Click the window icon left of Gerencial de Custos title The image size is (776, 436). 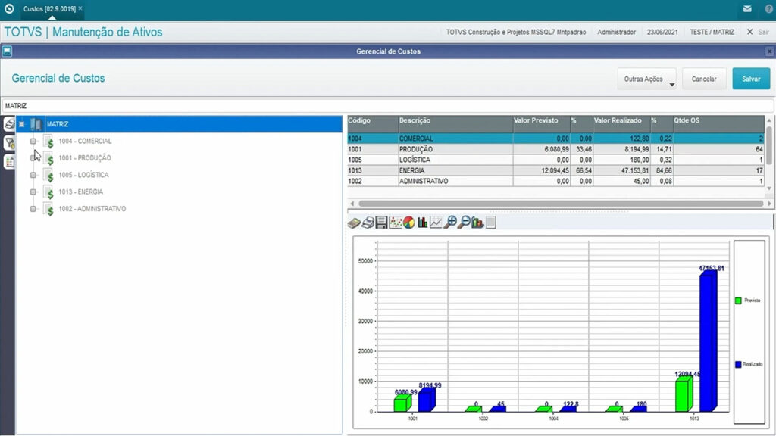[7, 51]
